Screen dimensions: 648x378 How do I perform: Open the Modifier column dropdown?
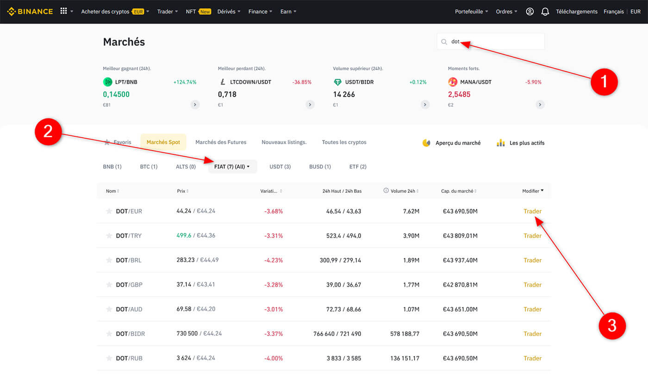533,191
